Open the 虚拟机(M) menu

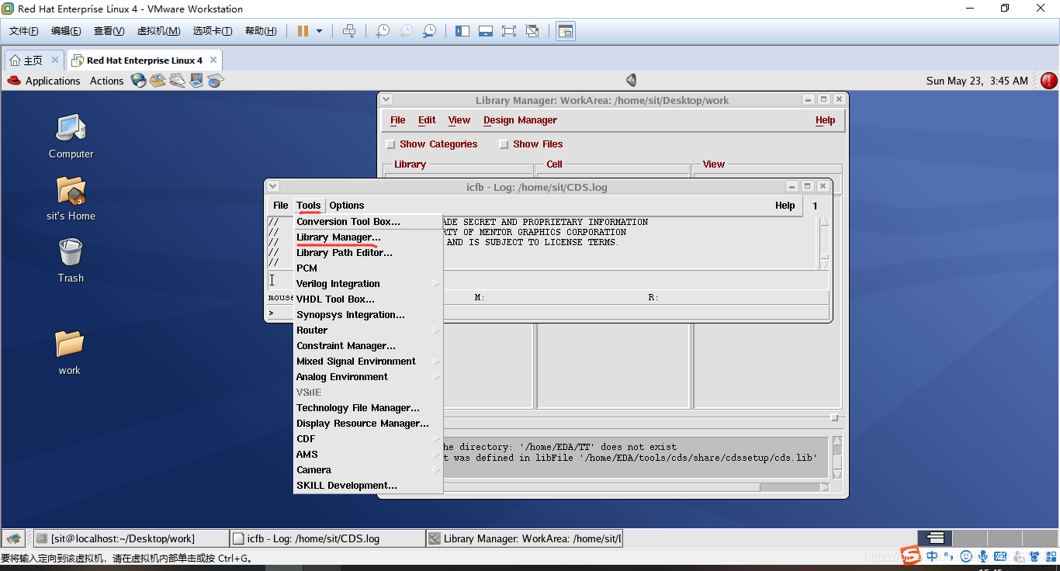158,31
